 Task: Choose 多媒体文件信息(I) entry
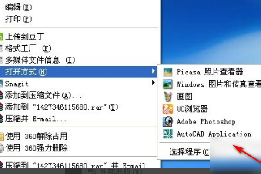click(40, 60)
